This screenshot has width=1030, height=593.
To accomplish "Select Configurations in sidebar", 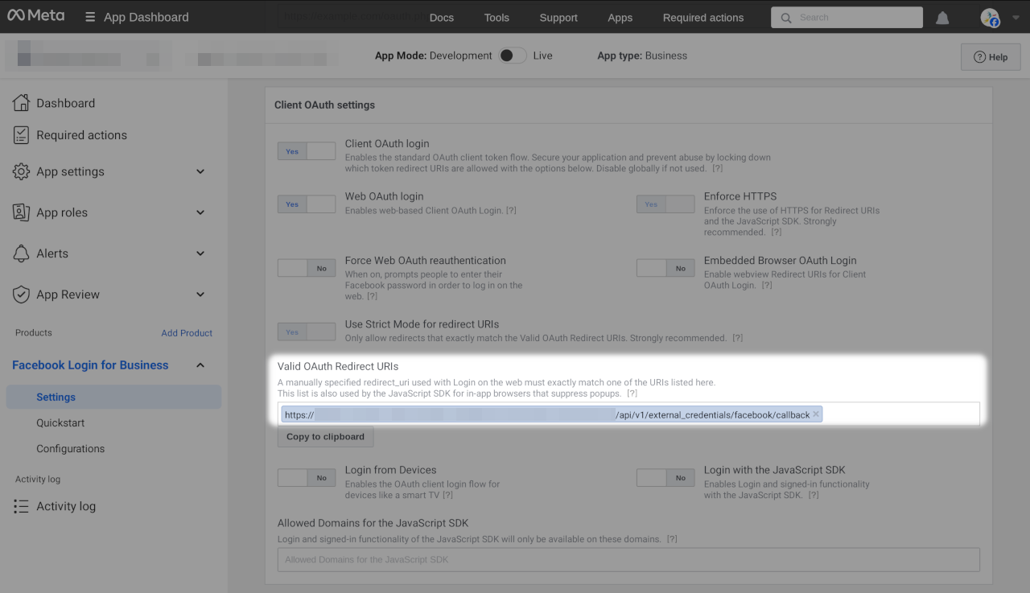I will click(x=70, y=448).
